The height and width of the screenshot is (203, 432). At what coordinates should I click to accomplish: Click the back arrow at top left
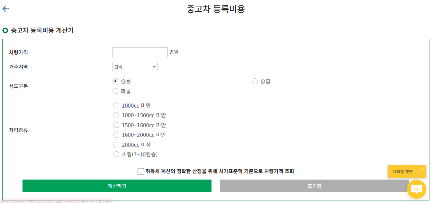5,9
